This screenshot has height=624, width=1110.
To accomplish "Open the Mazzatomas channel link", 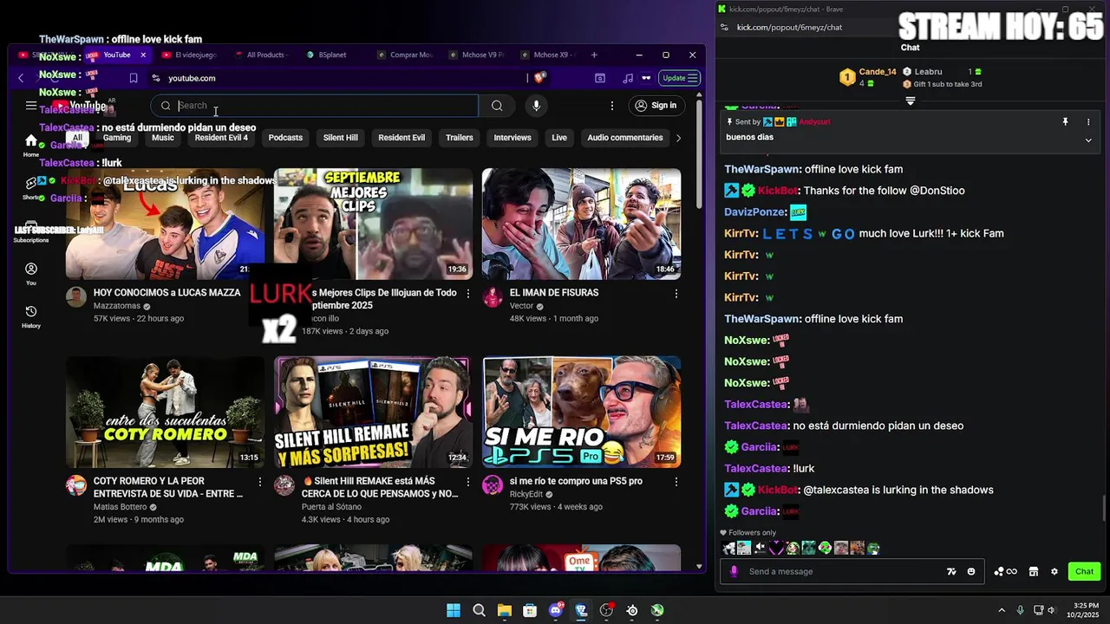I will tap(117, 306).
